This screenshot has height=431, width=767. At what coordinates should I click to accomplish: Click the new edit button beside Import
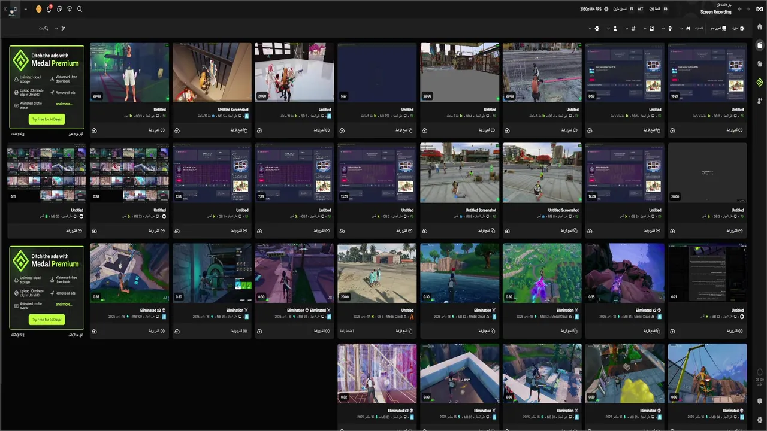717,28
